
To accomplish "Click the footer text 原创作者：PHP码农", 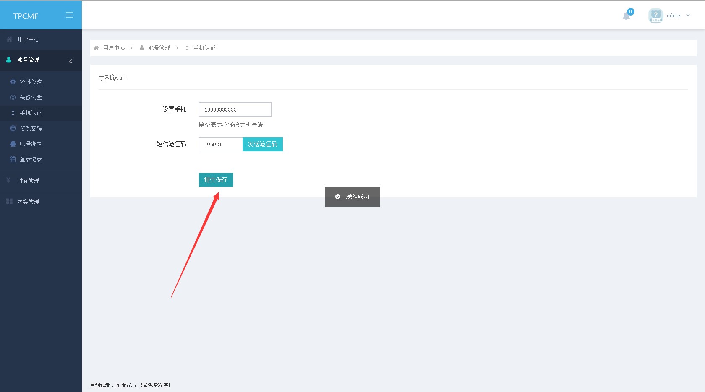I will tap(111, 385).
